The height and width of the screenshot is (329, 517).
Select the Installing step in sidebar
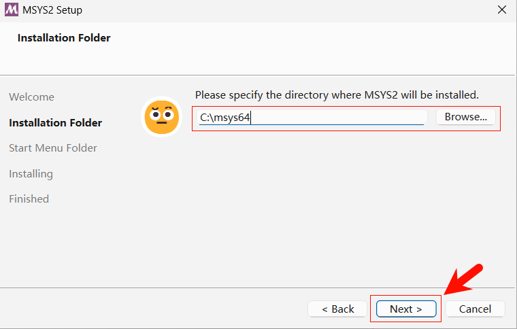click(x=31, y=174)
